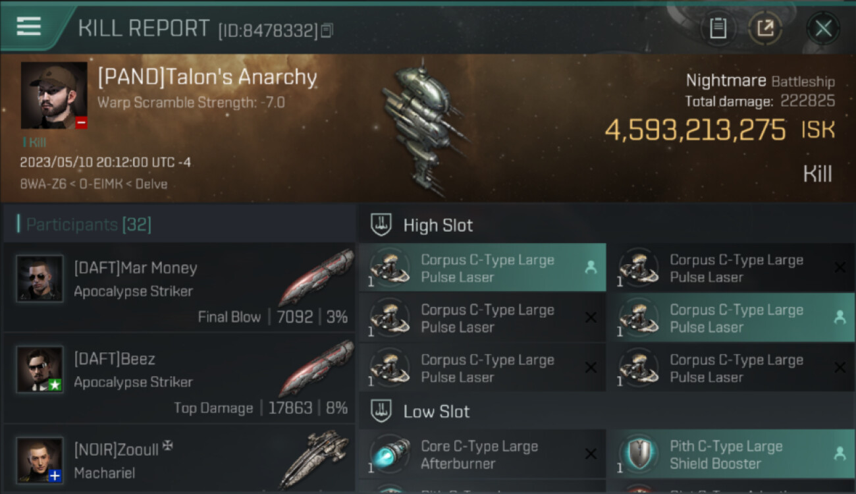Viewport: 856px width, 494px height.
Task: Click Mar Money's pilot portrait
Action: tap(40, 279)
